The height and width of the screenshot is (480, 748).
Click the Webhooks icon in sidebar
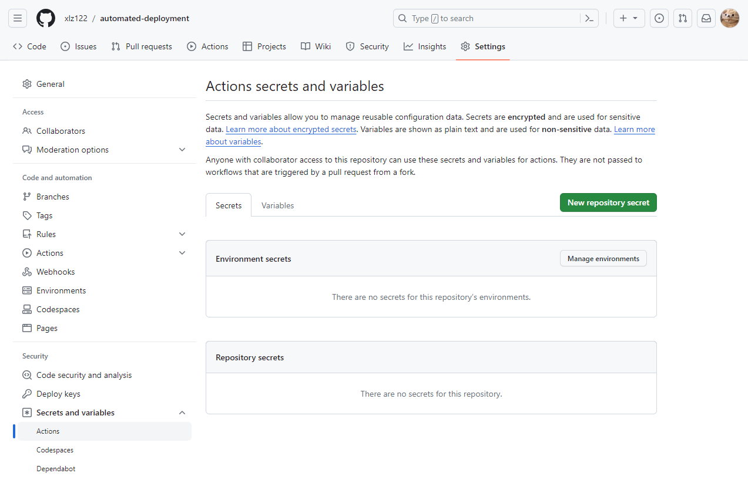(x=27, y=272)
